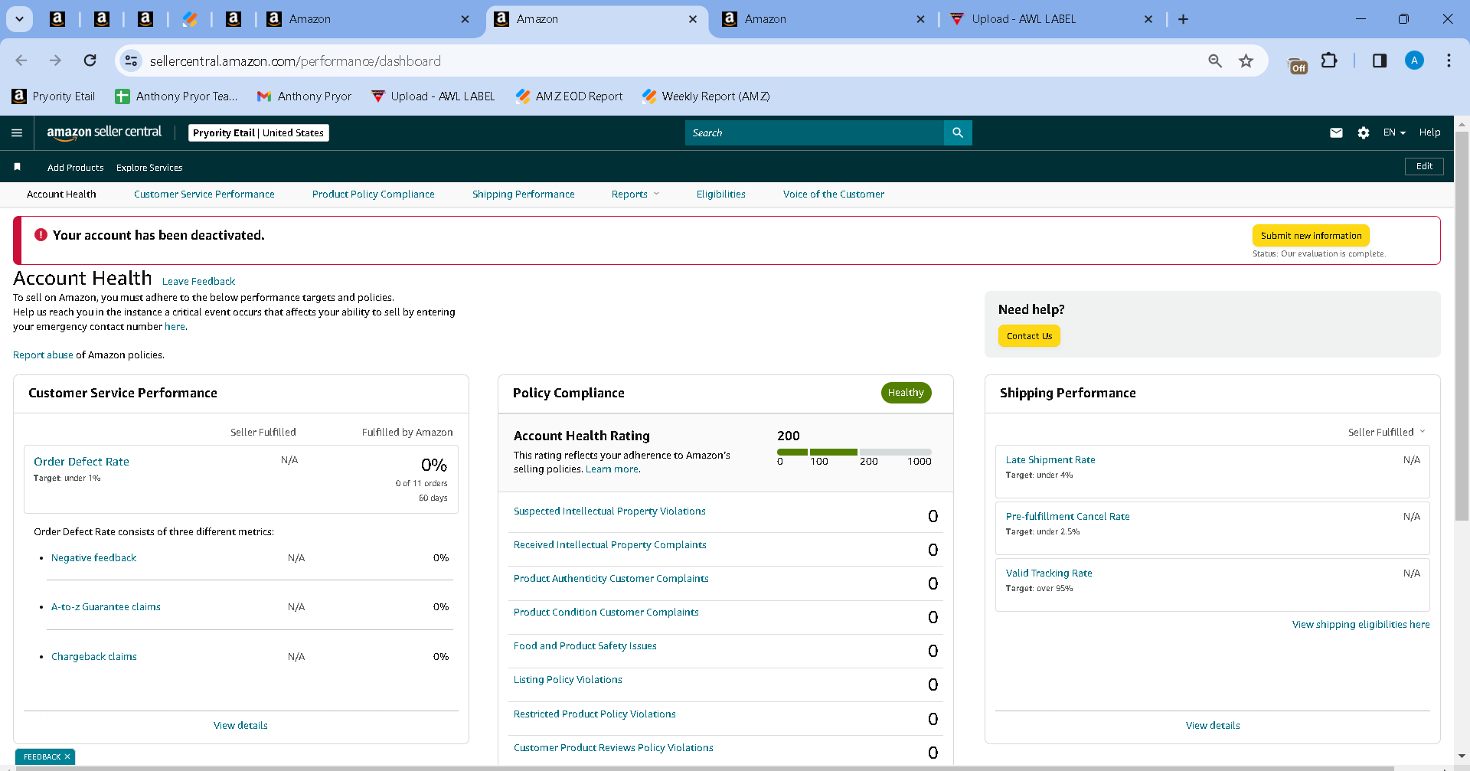The width and height of the screenshot is (1470, 771).
Task: Click into the Seller Central Search field
Action: [x=815, y=133]
